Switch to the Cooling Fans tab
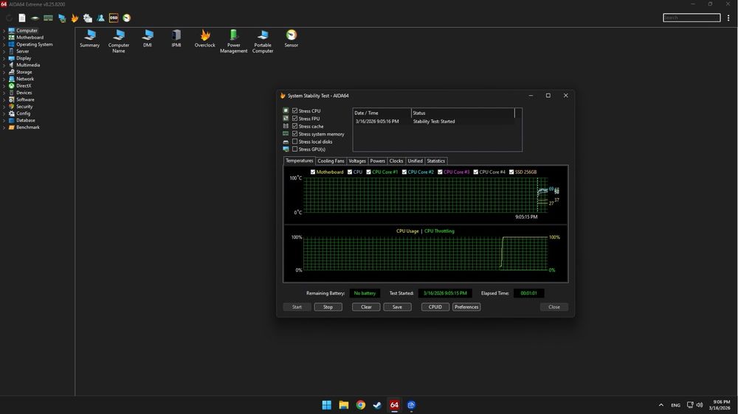Screen dimensions: 738x414 click(x=331, y=161)
